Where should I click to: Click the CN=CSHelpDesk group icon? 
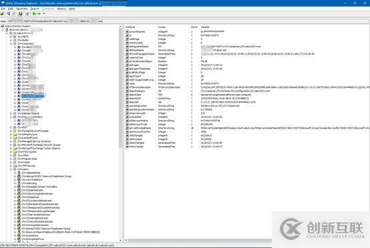pos(19,197)
